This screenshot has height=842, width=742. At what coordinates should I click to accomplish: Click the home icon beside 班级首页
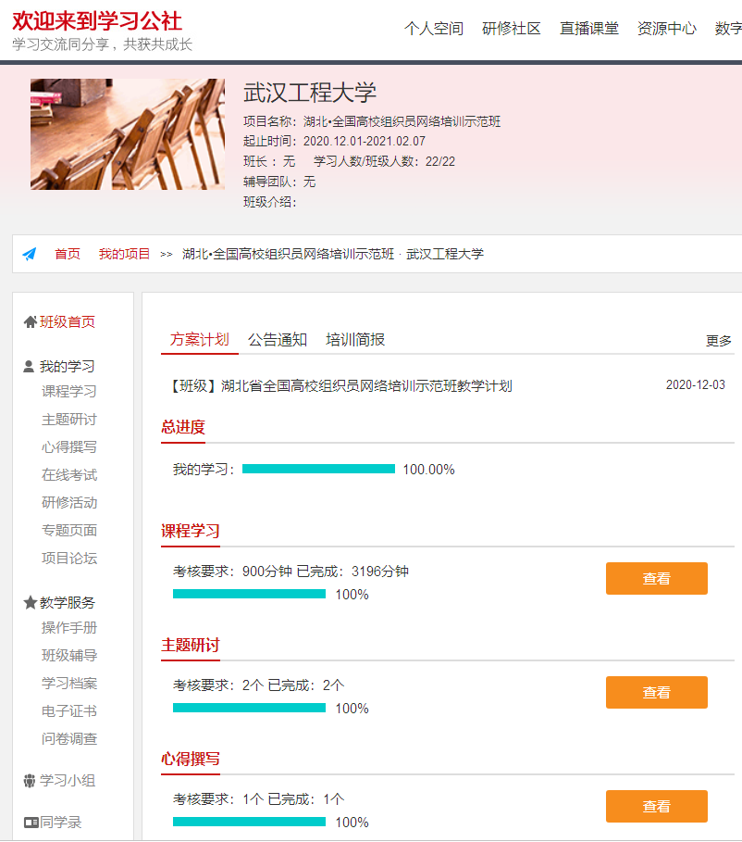(x=30, y=322)
